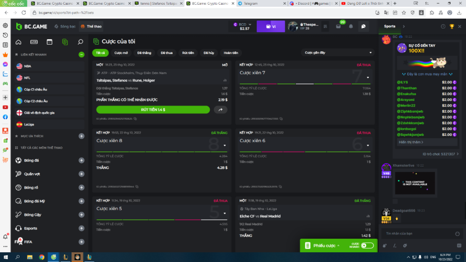Click the green Rút tiền 1.4 $ button
Screen dimensions: 466x262
tap(153, 109)
